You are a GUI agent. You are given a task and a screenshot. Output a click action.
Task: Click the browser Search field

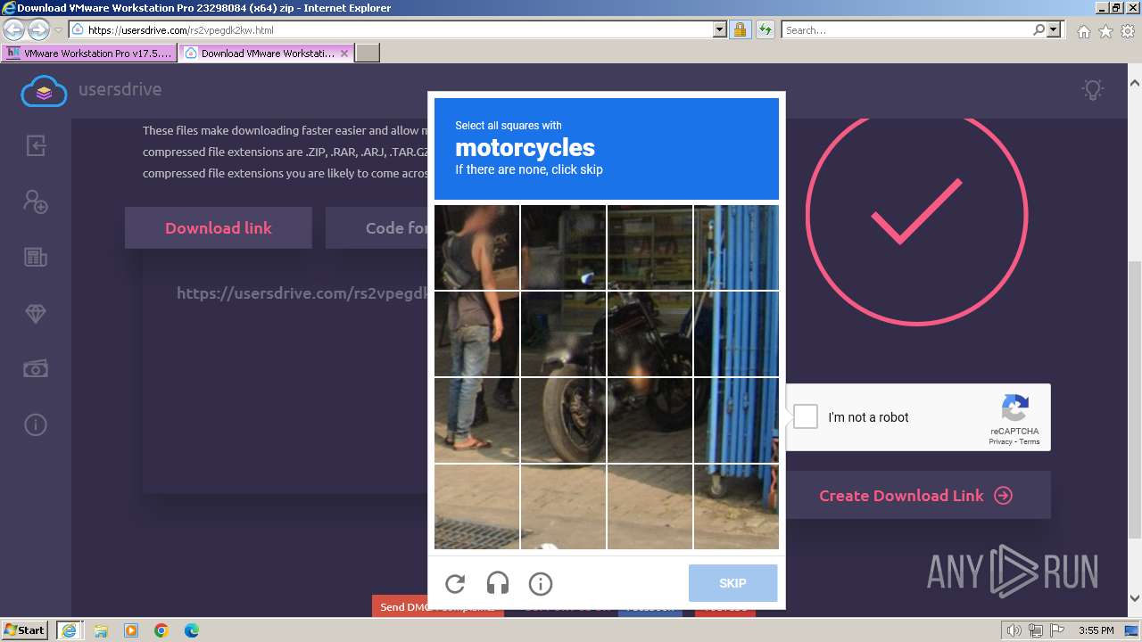pos(906,29)
